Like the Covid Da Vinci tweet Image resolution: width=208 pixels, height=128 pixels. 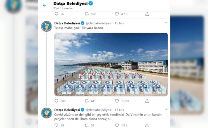coord(117,125)
